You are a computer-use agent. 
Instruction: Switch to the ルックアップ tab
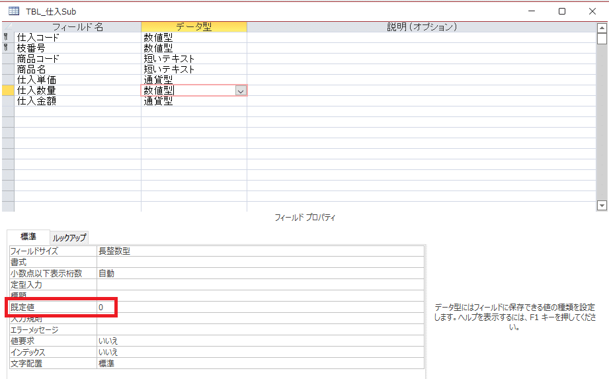[69, 237]
